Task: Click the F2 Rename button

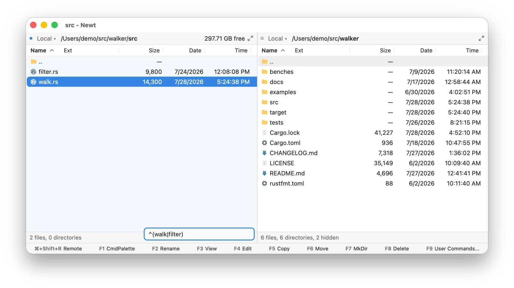Action: 166,249
